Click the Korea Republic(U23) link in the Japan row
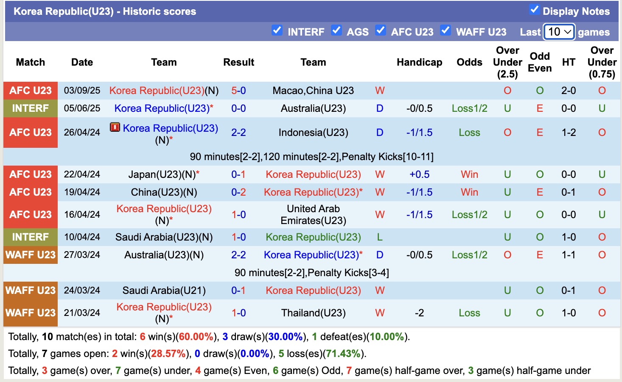Viewport: 622px width, 382px height. coord(313,174)
